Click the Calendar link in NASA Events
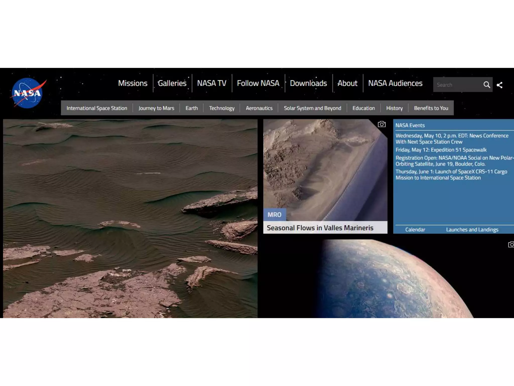This screenshot has width=514, height=386. (x=415, y=229)
